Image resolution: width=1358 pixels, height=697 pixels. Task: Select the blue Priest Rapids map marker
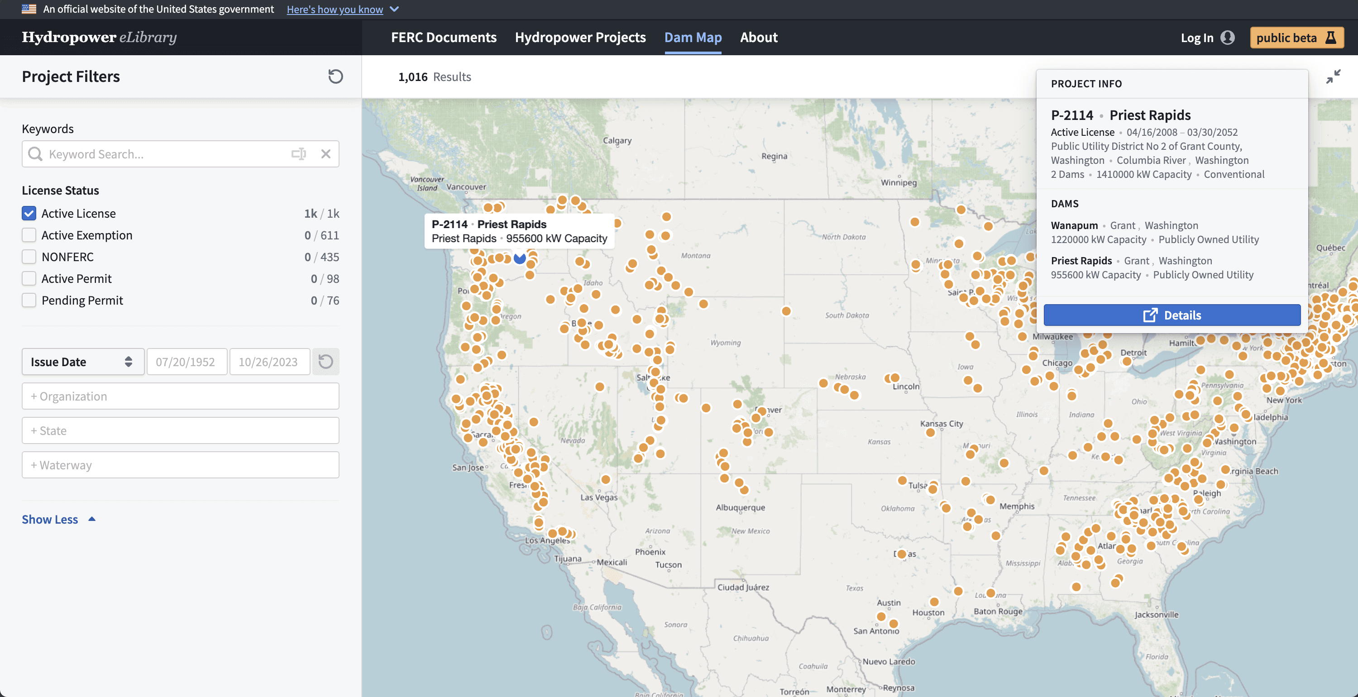click(x=520, y=258)
